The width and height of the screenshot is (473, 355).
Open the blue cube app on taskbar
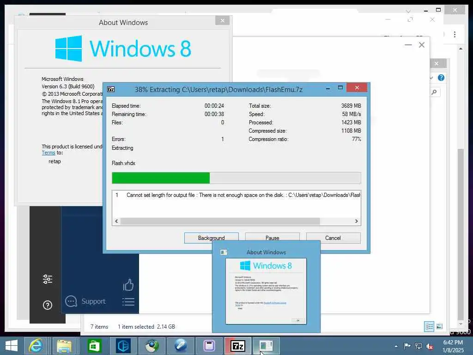pyautogui.click(x=123, y=346)
